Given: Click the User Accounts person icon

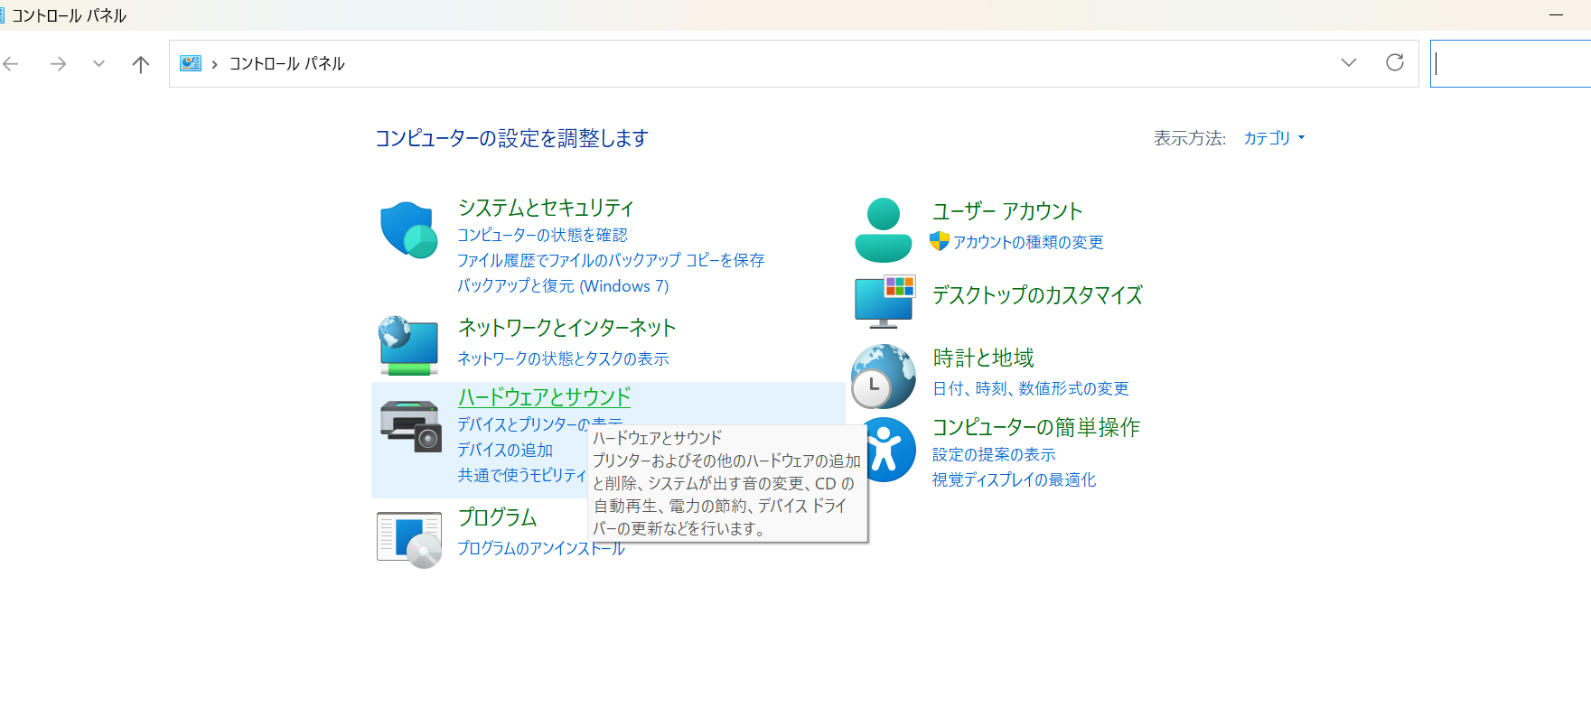Looking at the screenshot, I should tap(883, 230).
